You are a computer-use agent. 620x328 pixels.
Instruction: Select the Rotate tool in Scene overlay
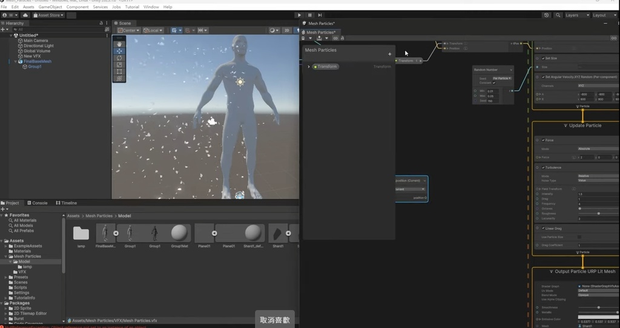pyautogui.click(x=119, y=58)
